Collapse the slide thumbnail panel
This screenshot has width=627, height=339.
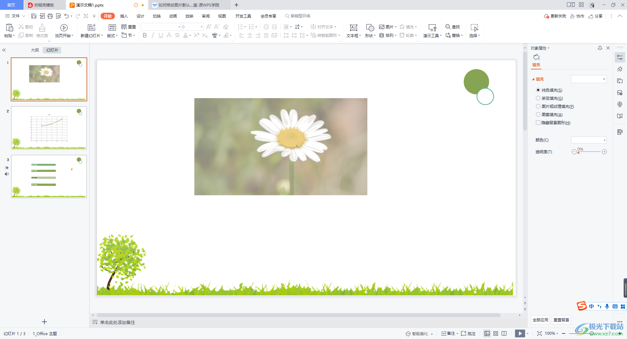pos(4,50)
